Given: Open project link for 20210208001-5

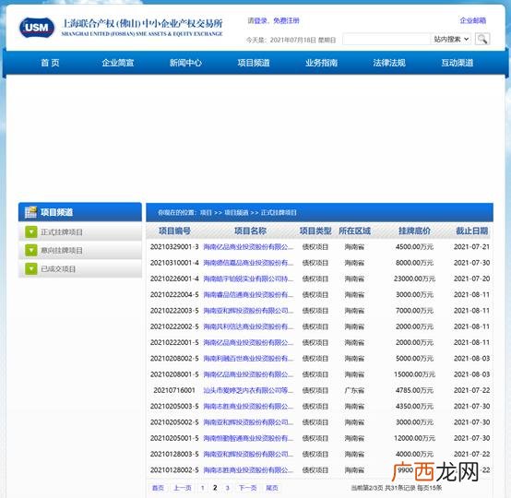Looking at the screenshot, I should (248, 374).
